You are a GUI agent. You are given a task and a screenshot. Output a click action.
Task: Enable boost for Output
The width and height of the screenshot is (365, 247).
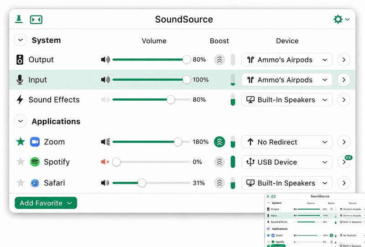click(219, 60)
